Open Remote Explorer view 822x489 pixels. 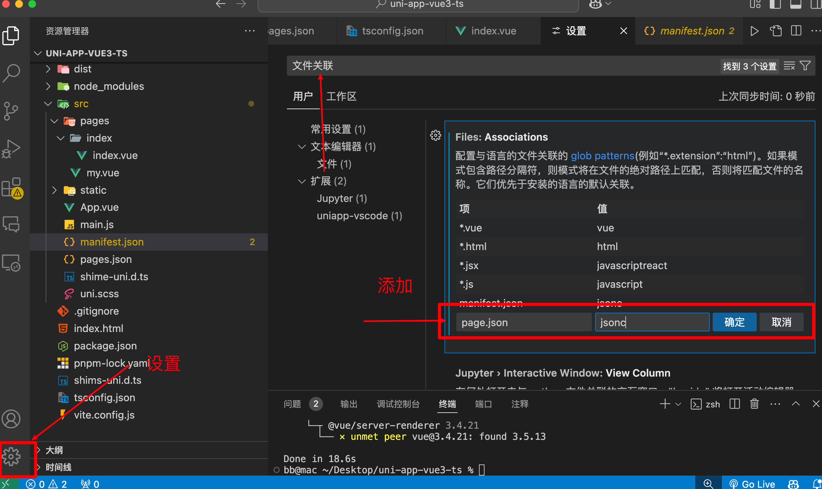pyautogui.click(x=11, y=263)
